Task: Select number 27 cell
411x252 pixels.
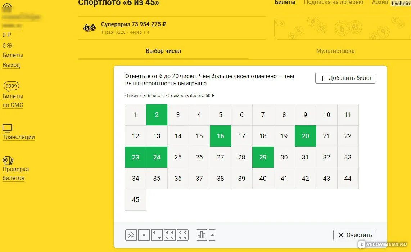Action: tap(221, 157)
